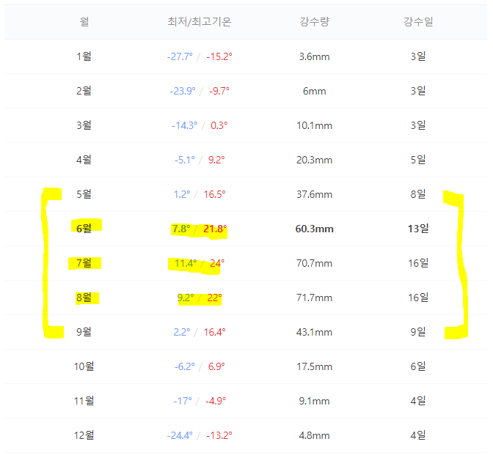Click the precipitation value 37.6mm
Screen dimensions: 493x458
pyautogui.click(x=315, y=194)
